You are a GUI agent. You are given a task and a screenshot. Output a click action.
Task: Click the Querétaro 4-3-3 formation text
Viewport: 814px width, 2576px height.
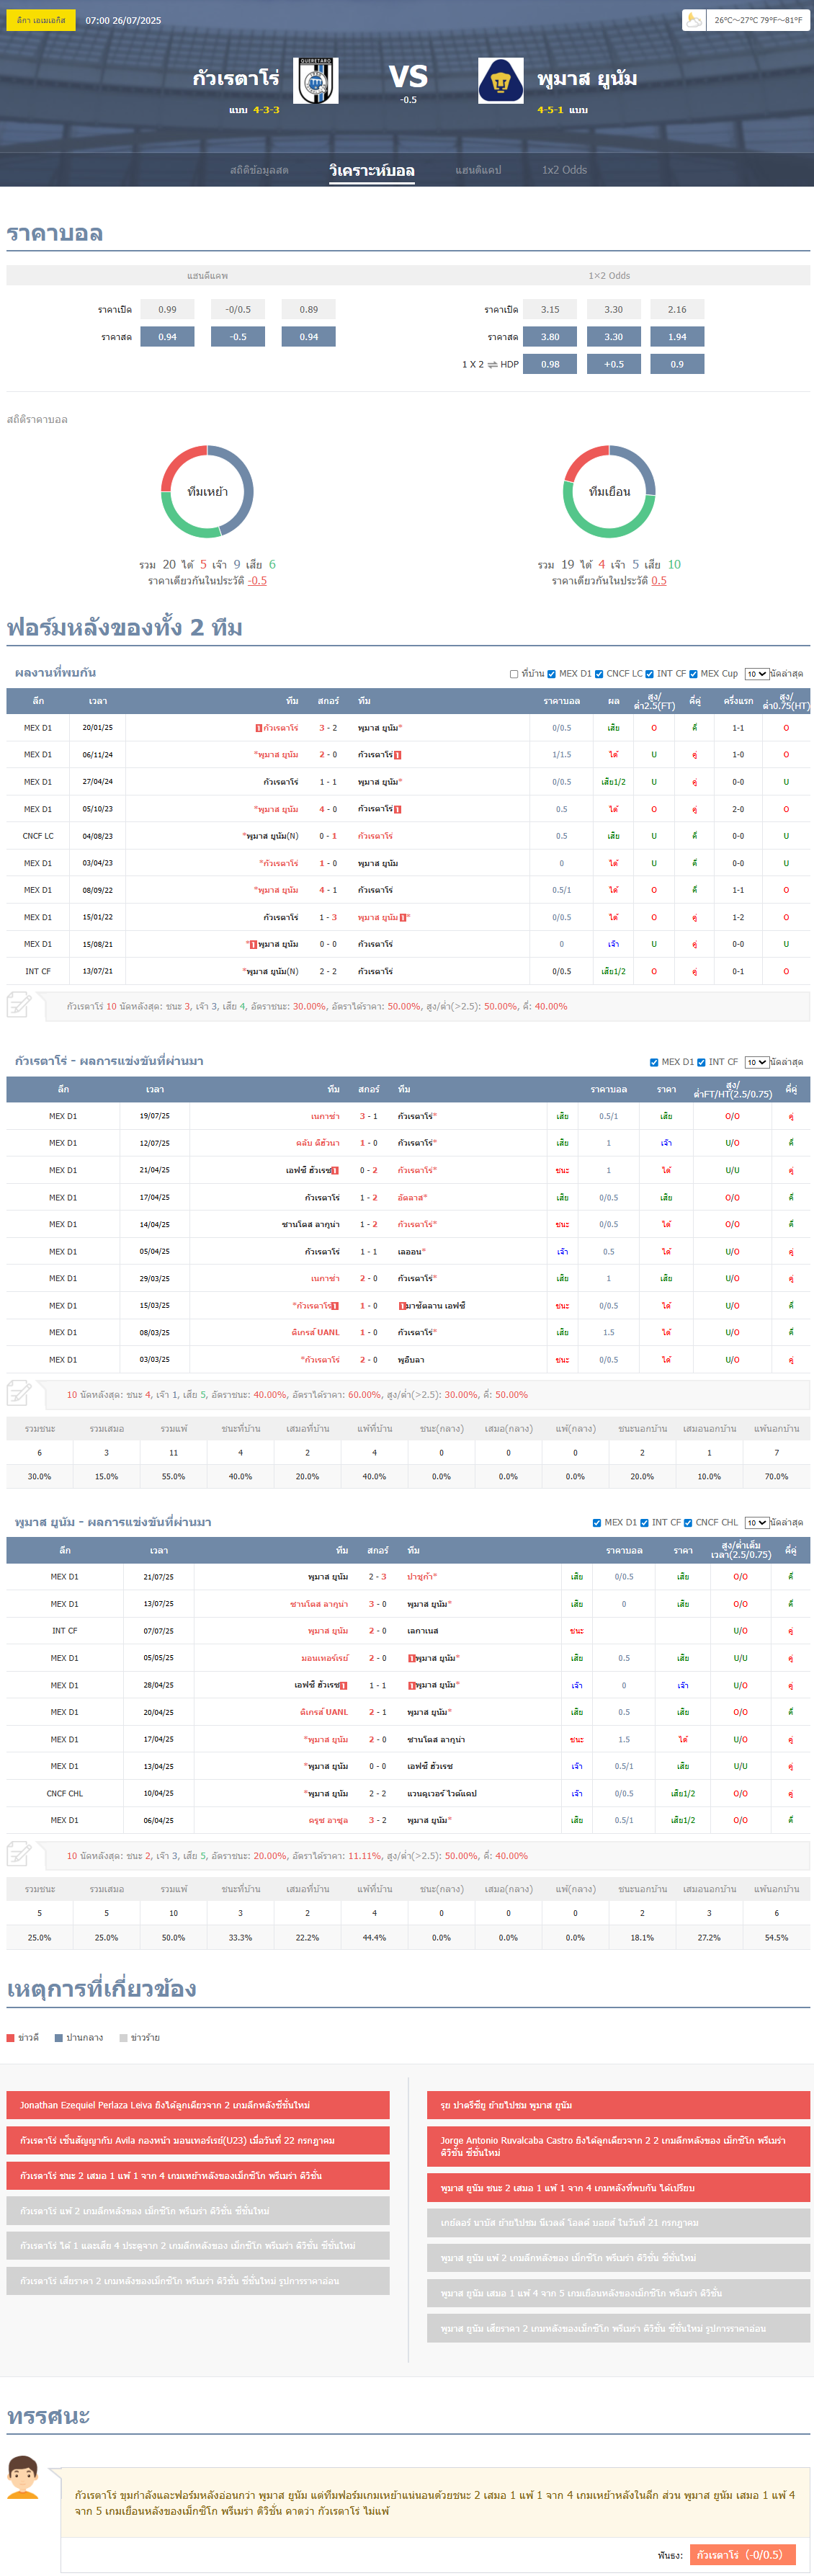(266, 110)
